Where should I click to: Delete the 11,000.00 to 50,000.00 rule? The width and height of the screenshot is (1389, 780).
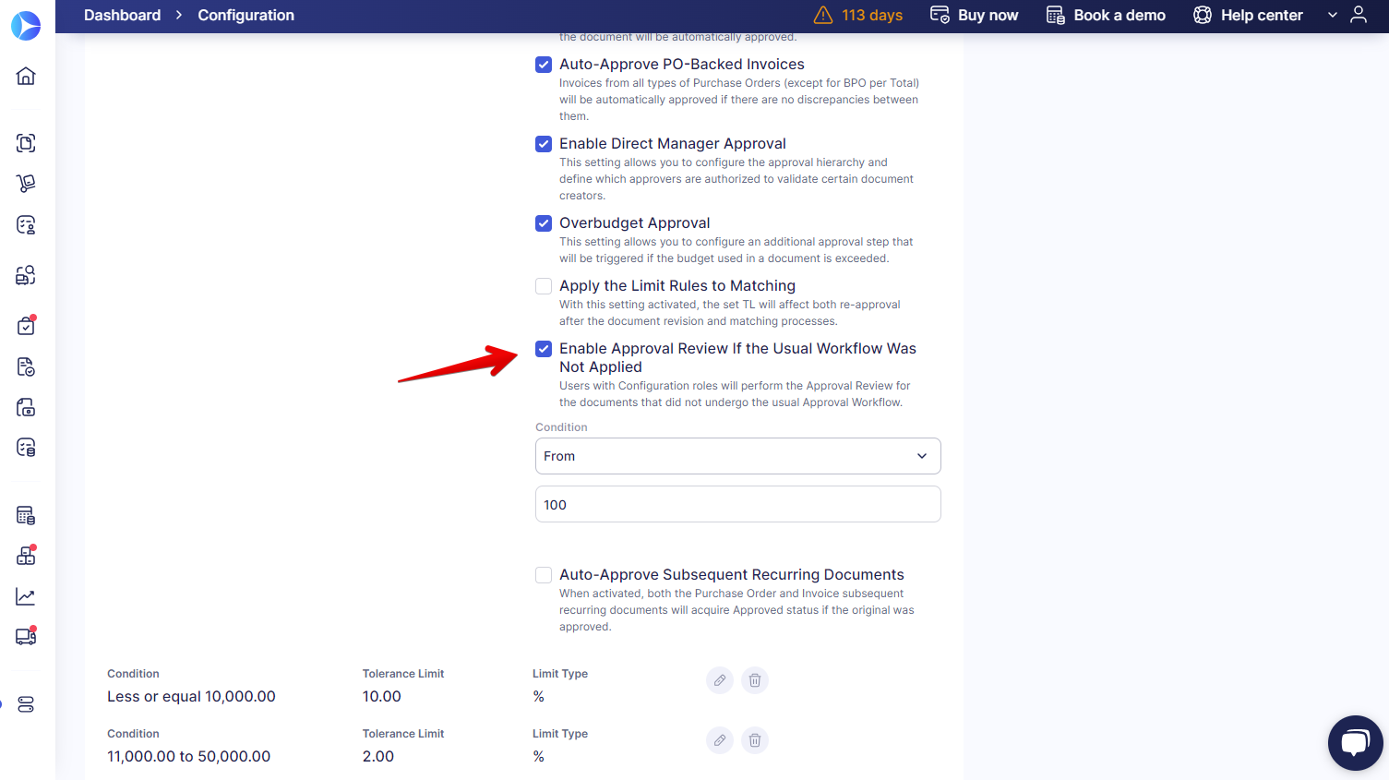(755, 740)
